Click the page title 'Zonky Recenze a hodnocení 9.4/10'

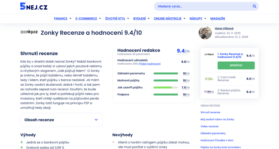pos(91,33)
